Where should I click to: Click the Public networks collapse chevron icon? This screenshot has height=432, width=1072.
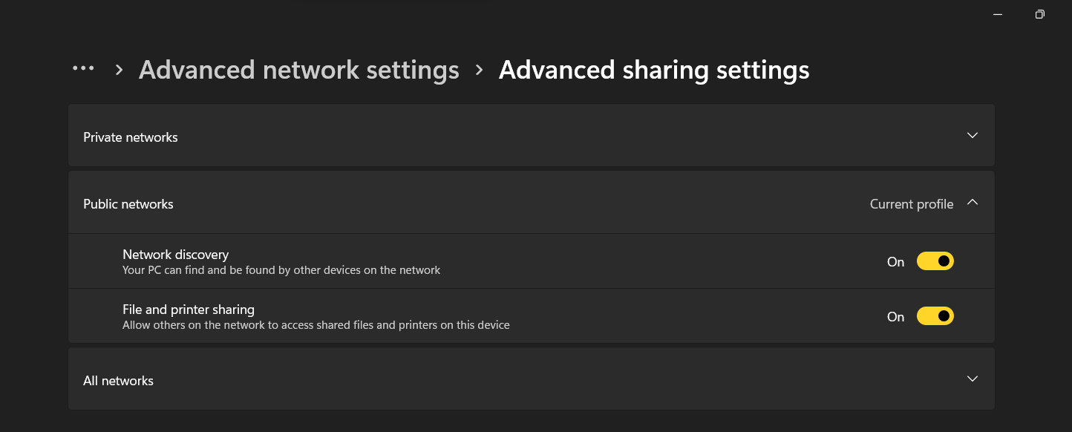coord(973,202)
